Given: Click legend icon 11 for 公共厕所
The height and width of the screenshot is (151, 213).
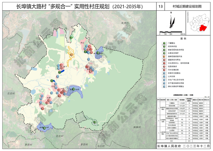Looking at the screenshot, I should (x=165, y=76).
